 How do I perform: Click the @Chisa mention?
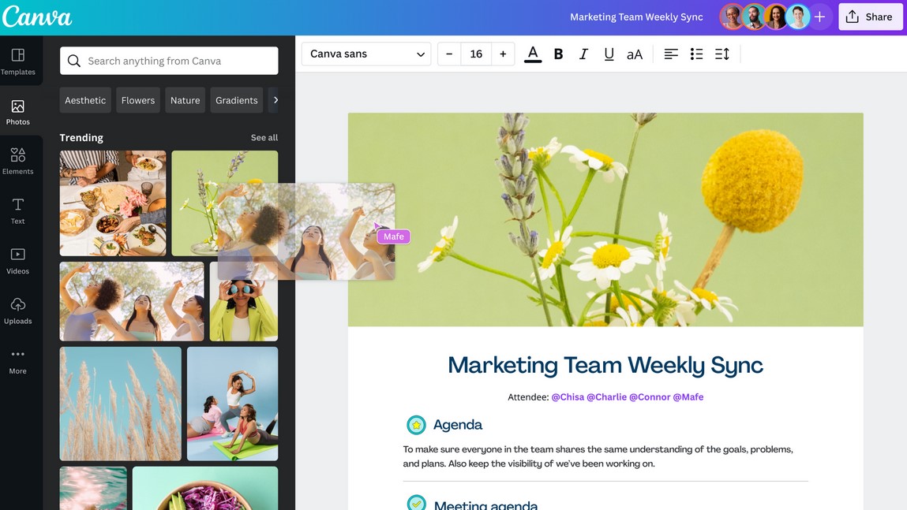tap(568, 397)
